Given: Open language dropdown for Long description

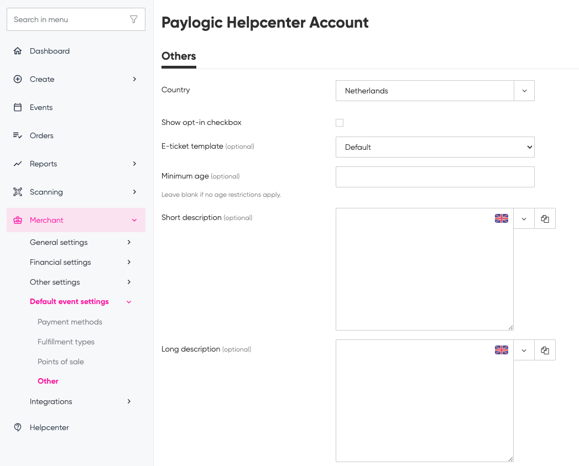Looking at the screenshot, I should 524,350.
